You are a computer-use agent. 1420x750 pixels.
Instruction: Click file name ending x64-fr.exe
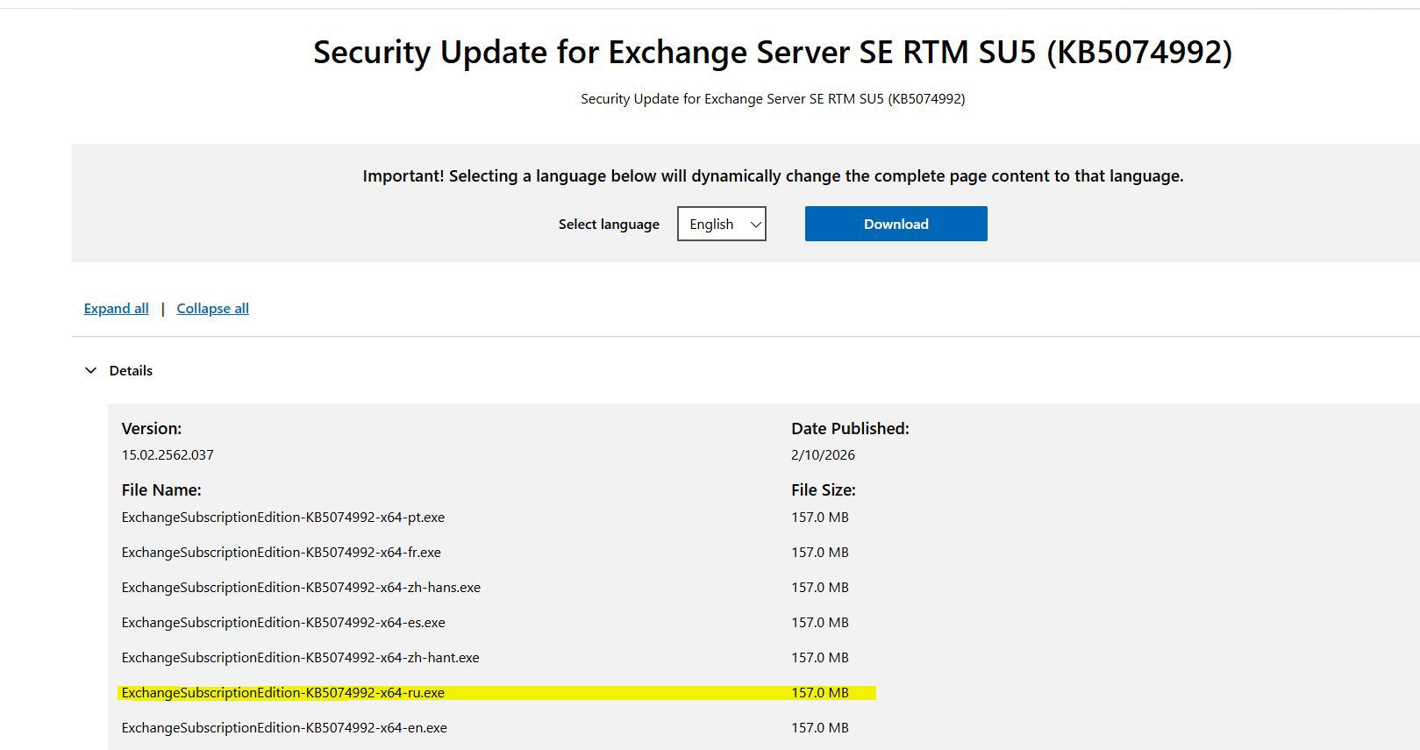282,553
